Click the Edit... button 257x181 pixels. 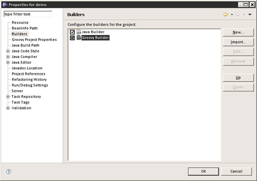pos(238,52)
